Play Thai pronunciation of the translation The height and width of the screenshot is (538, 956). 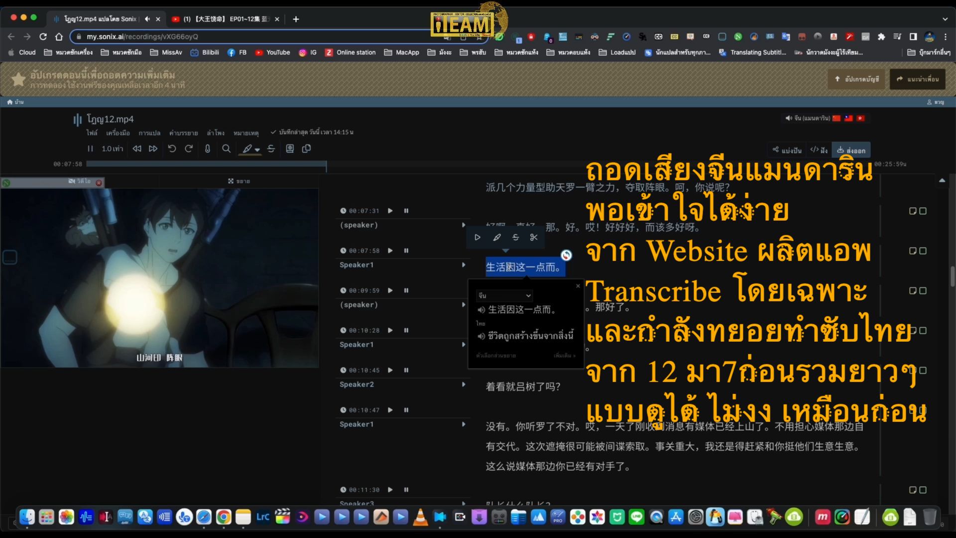pos(481,336)
